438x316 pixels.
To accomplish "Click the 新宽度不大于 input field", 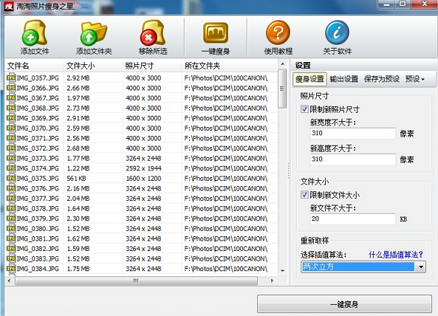I will (x=353, y=133).
